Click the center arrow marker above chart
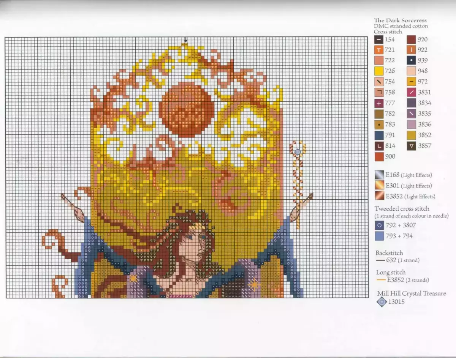 tap(186, 40)
